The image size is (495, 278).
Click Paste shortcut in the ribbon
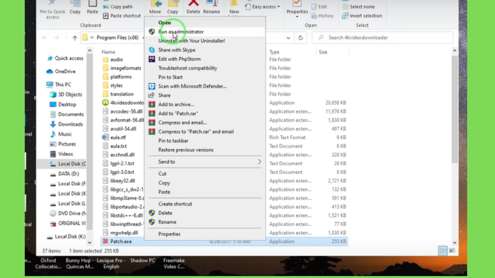(121, 16)
